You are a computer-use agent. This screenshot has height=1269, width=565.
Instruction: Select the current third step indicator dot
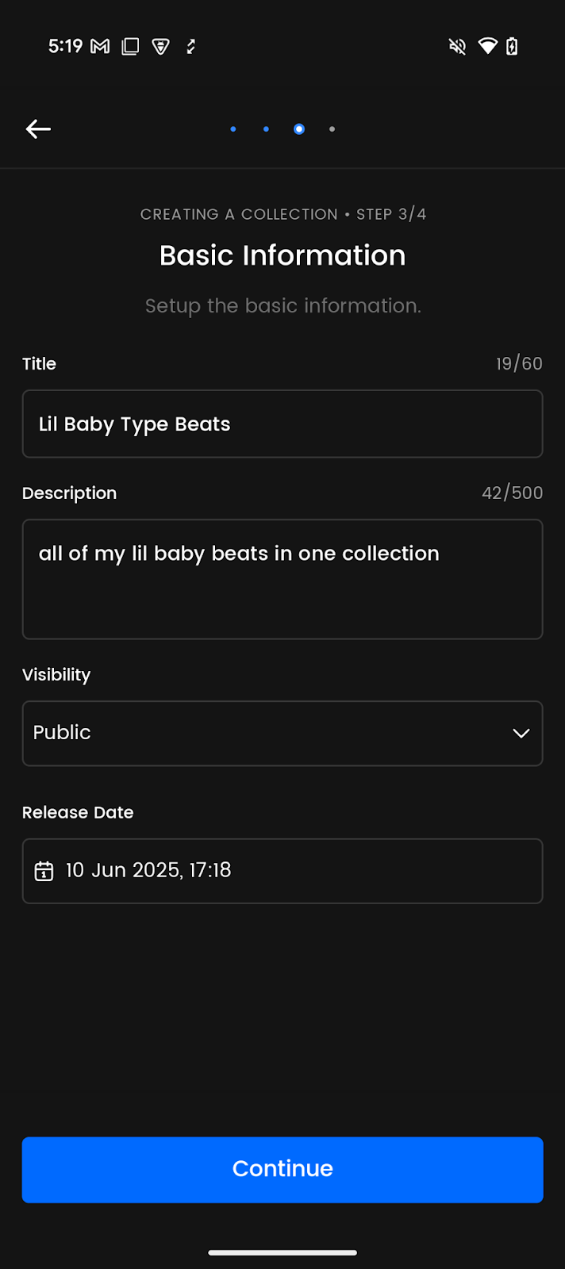pyautogui.click(x=299, y=128)
